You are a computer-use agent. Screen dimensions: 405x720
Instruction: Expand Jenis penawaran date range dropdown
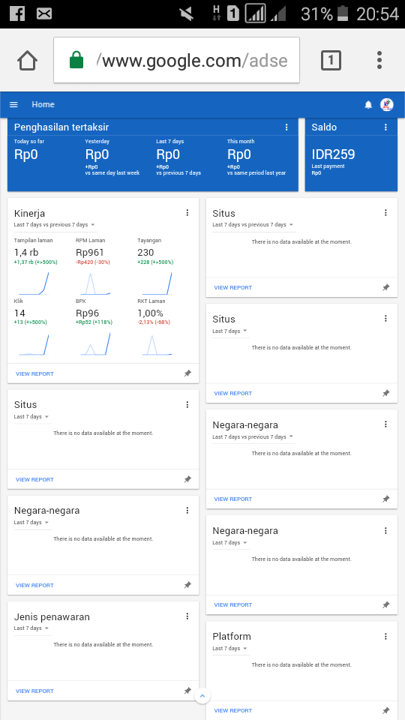[x=31, y=628]
